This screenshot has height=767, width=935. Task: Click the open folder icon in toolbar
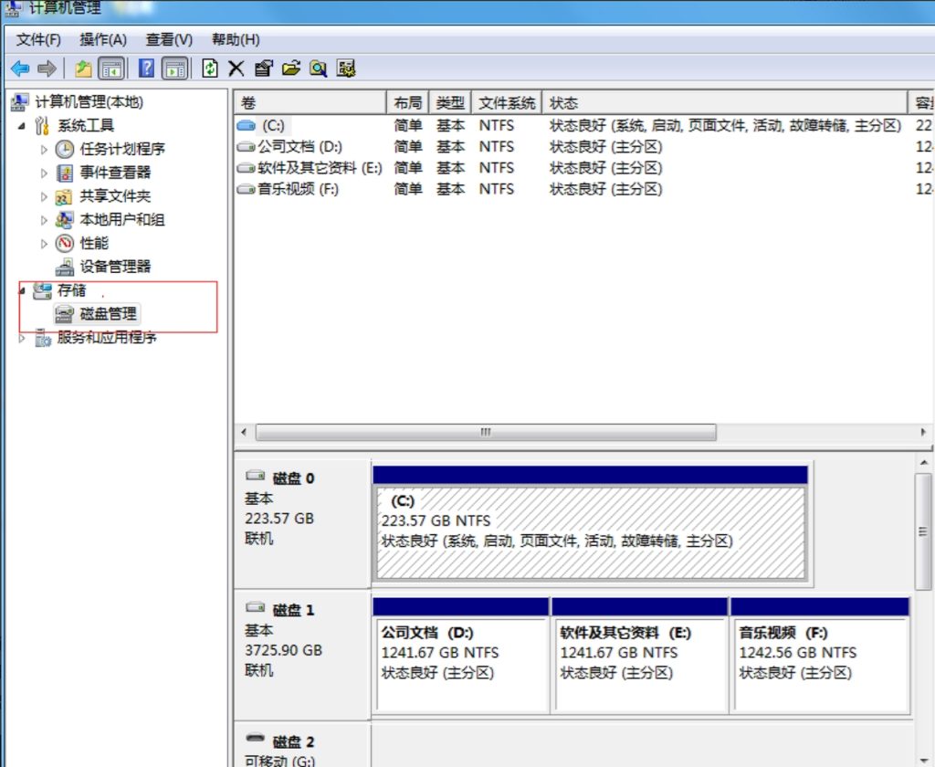coord(291,68)
